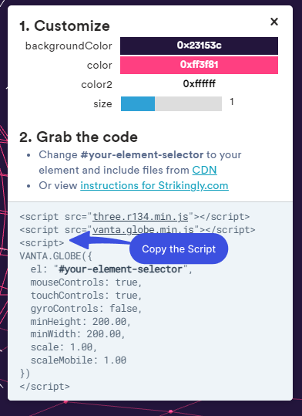Open the CDN link

pos(204,170)
